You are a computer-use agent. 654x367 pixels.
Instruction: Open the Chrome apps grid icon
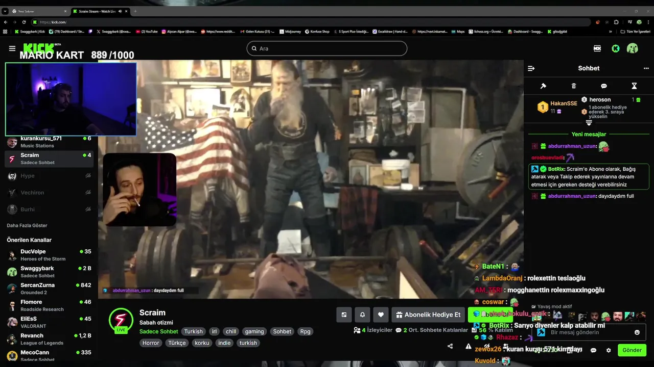tap(5, 32)
